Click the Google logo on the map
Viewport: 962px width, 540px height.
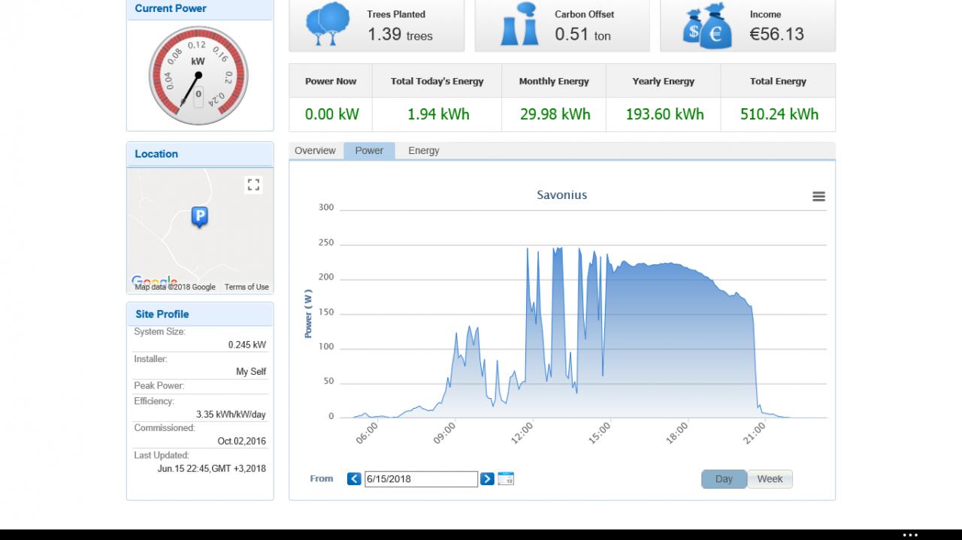click(154, 282)
